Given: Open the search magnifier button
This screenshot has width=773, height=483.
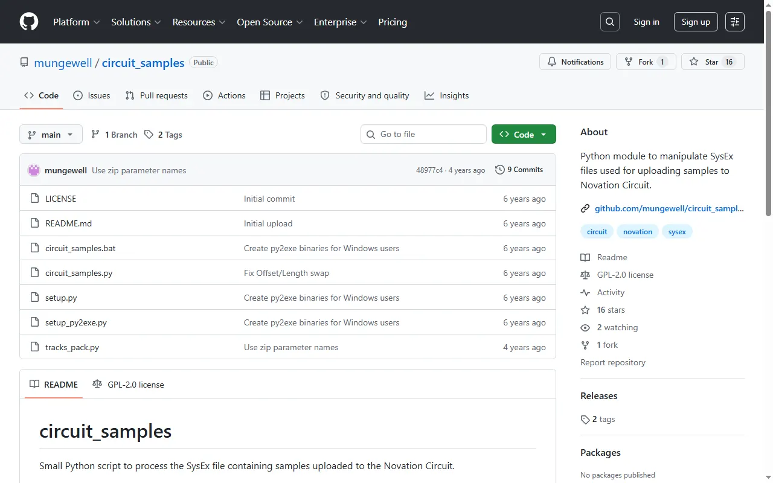Looking at the screenshot, I should pyautogui.click(x=610, y=22).
